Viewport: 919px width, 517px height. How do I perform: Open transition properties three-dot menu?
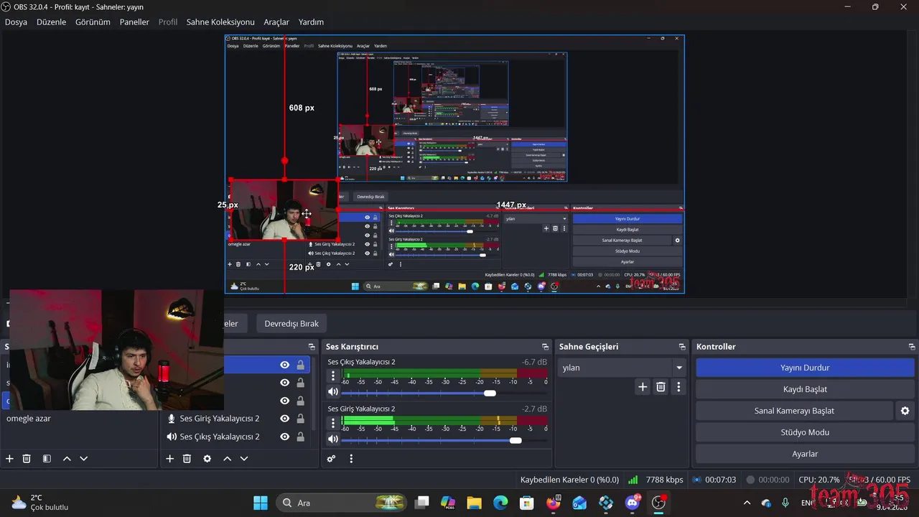click(678, 387)
